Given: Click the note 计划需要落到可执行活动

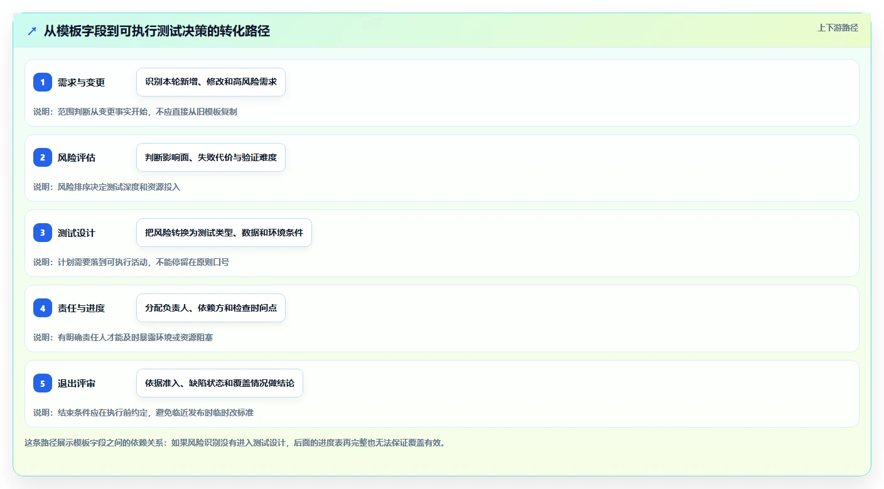Looking at the screenshot, I should [x=102, y=262].
